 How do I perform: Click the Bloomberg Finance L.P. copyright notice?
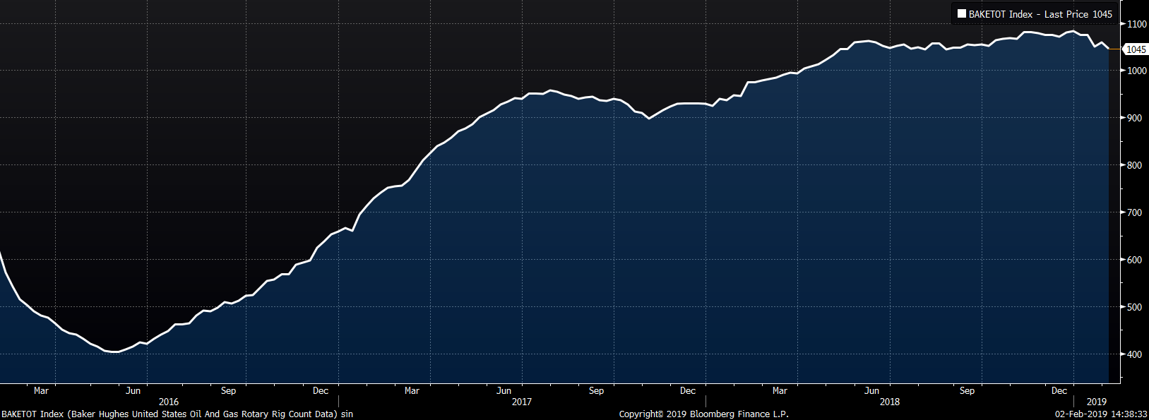(x=703, y=414)
